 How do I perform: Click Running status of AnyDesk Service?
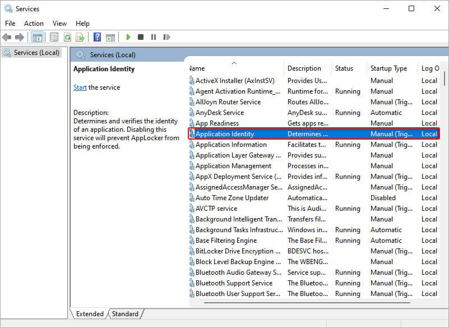348,113
